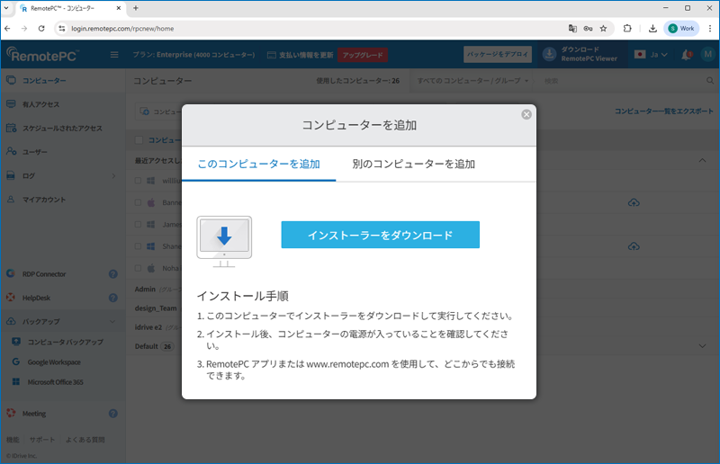Toggle checkbox for Noha computer row

point(138,268)
